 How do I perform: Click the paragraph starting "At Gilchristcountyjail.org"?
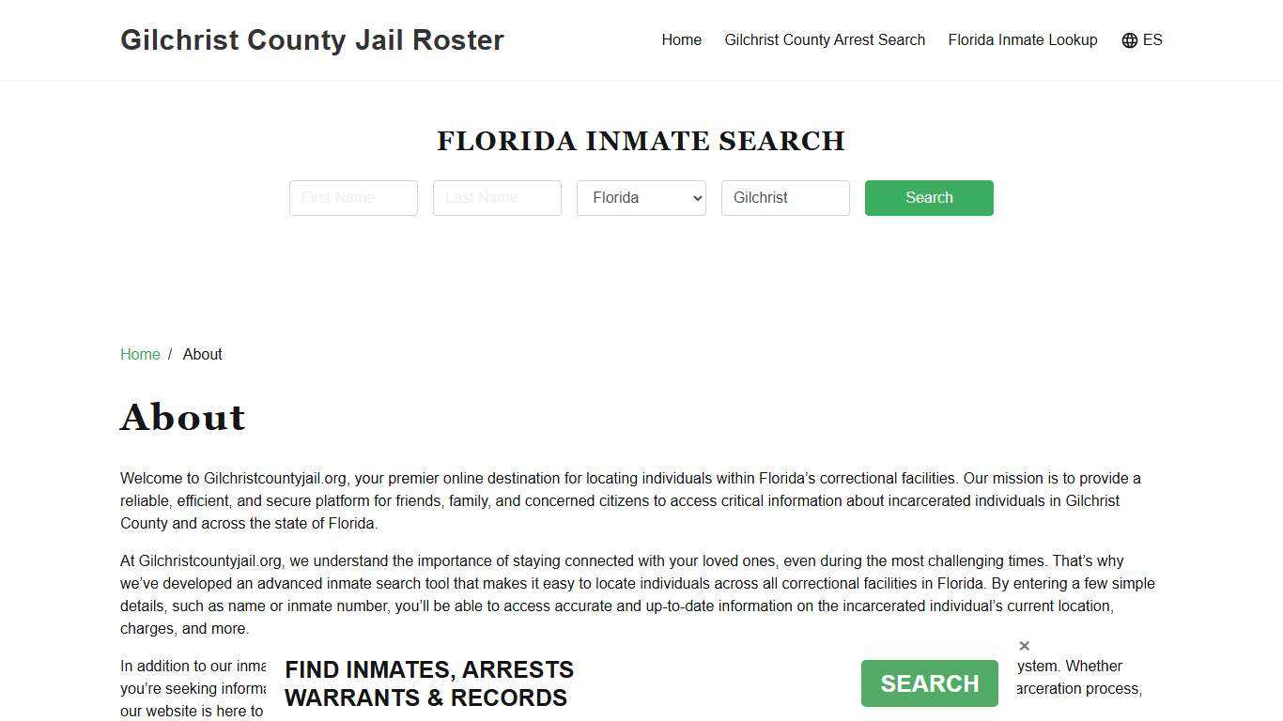click(629, 594)
